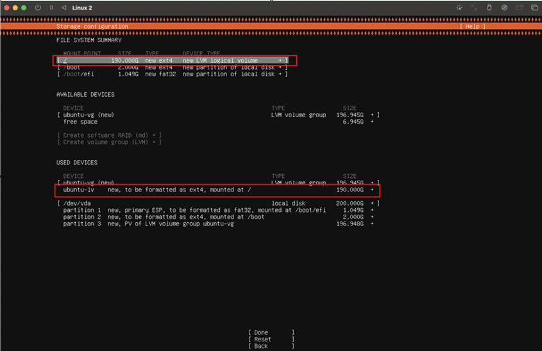Select the highlighted / mount point row
Image resolution: width=542 pixels, height=351 pixels.
(x=172, y=60)
